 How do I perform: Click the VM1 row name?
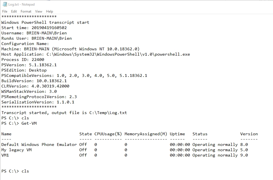tap(5, 155)
